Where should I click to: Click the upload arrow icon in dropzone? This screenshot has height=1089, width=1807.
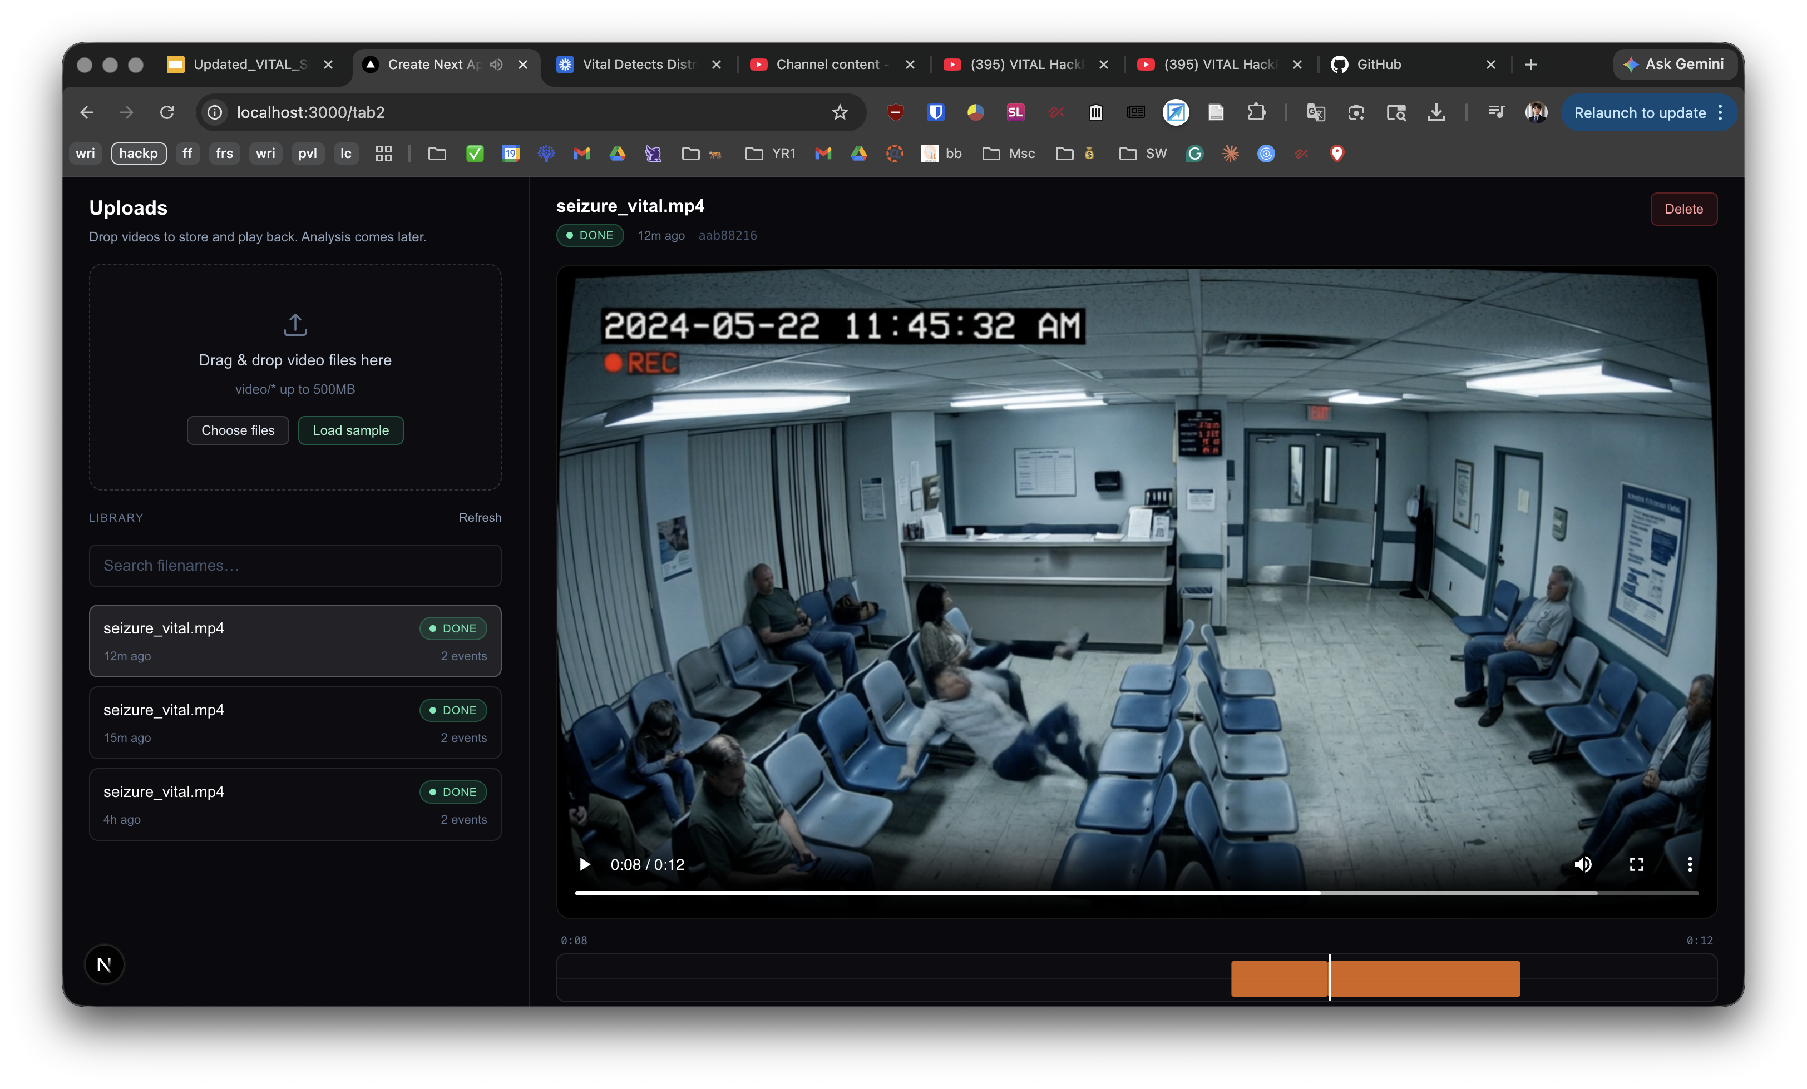point(295,325)
